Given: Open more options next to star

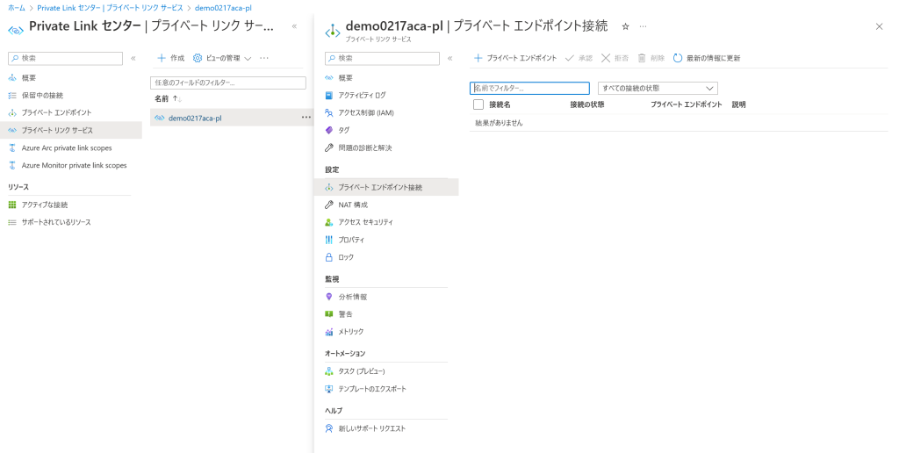Looking at the screenshot, I should 643,26.
